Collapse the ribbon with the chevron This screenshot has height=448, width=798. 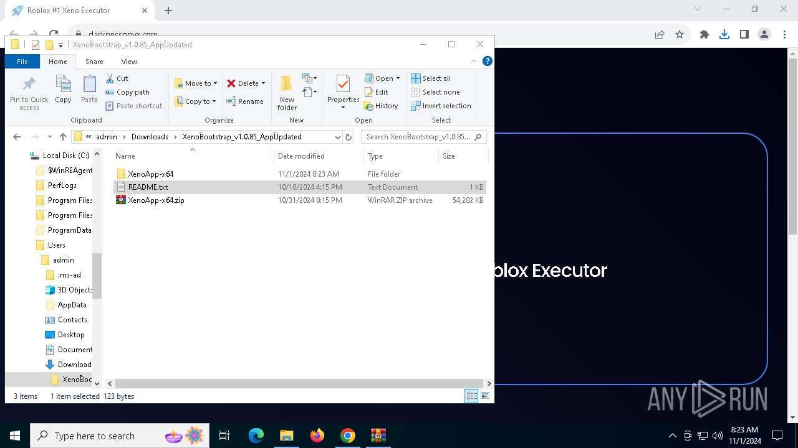pos(474,61)
